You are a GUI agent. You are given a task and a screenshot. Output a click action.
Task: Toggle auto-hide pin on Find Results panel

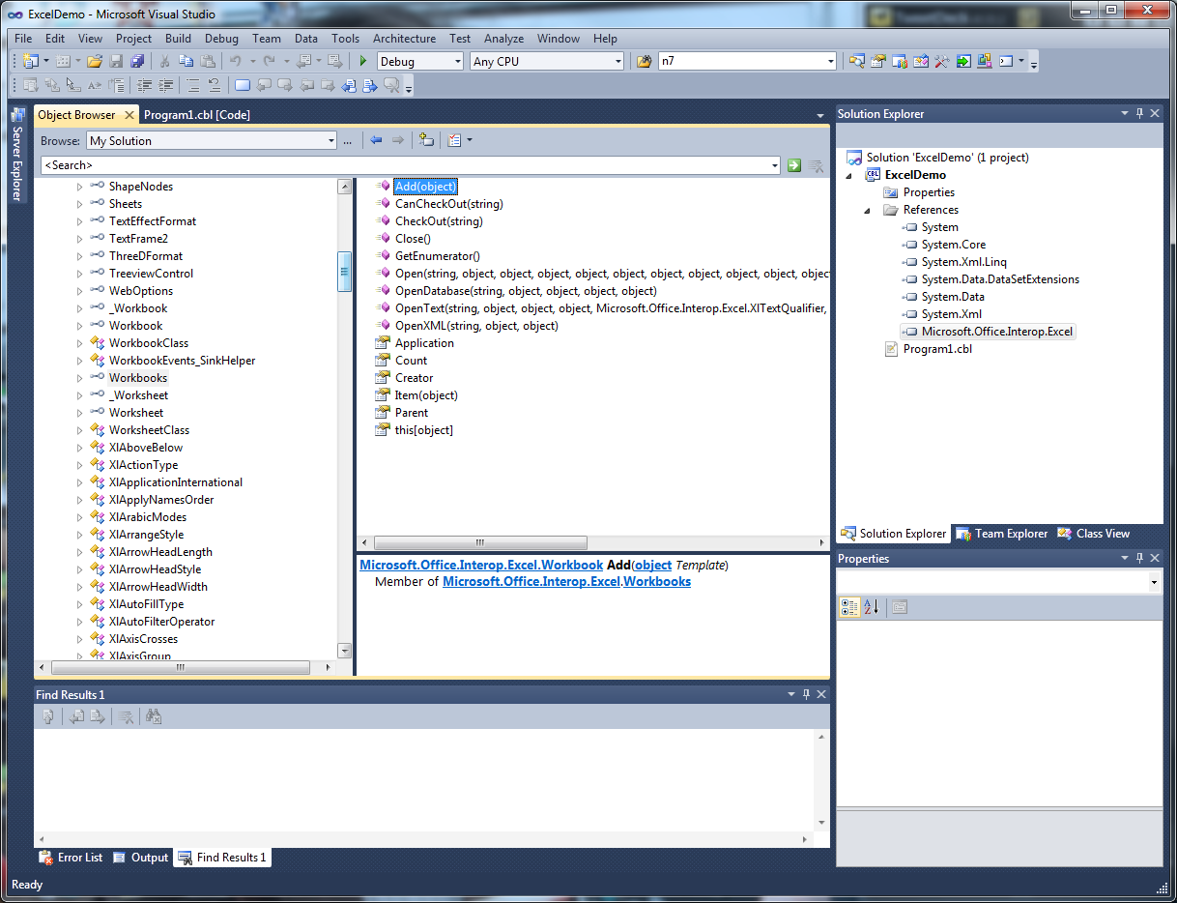coord(806,694)
